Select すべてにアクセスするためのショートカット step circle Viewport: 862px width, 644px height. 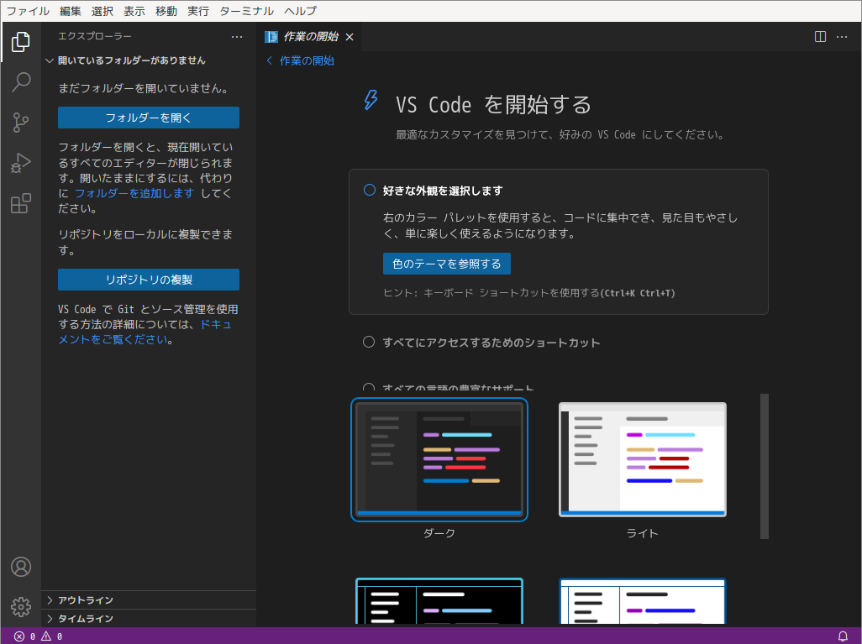point(369,343)
